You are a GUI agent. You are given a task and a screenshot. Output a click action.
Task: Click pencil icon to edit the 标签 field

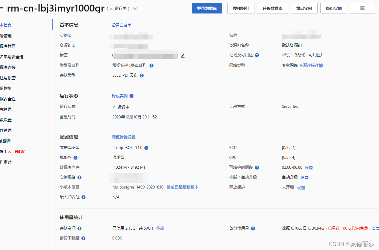183,56
